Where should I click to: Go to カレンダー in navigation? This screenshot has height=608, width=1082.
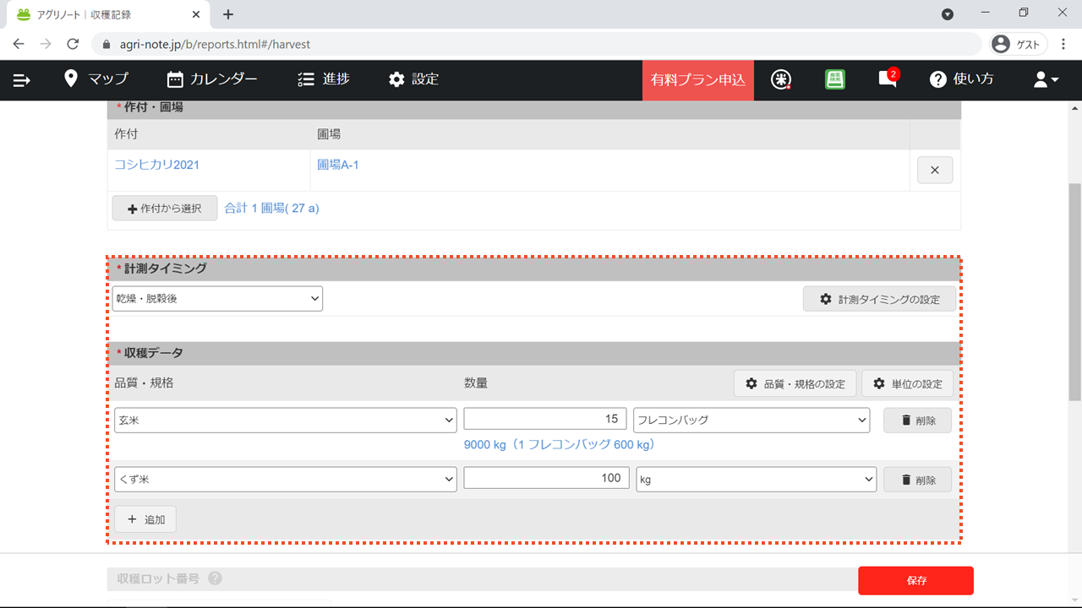coord(212,79)
